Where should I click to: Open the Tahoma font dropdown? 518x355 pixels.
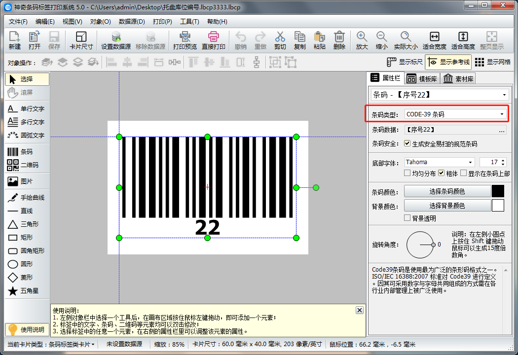click(x=440, y=162)
